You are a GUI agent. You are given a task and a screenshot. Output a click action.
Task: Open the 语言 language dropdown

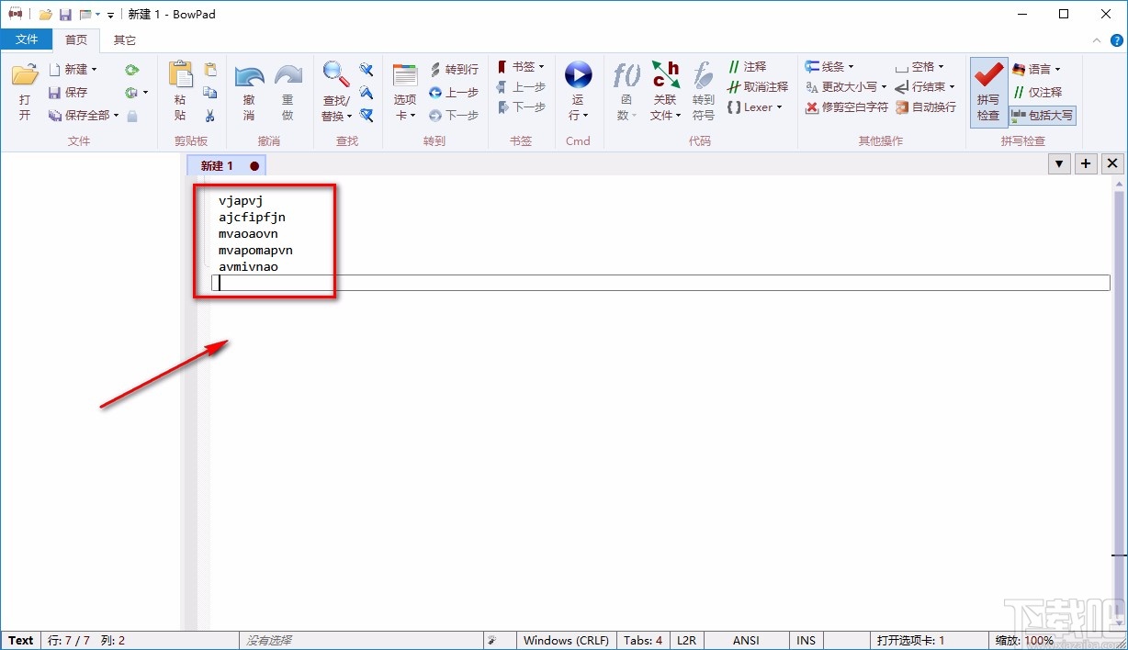pos(1057,70)
